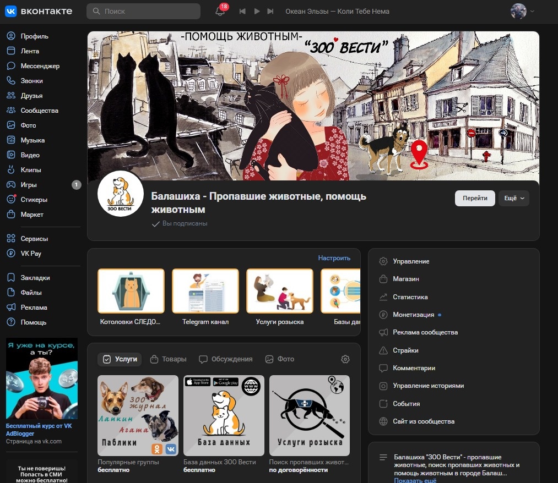
Task: Click the Видео sidebar icon
Action: [x=11, y=155]
